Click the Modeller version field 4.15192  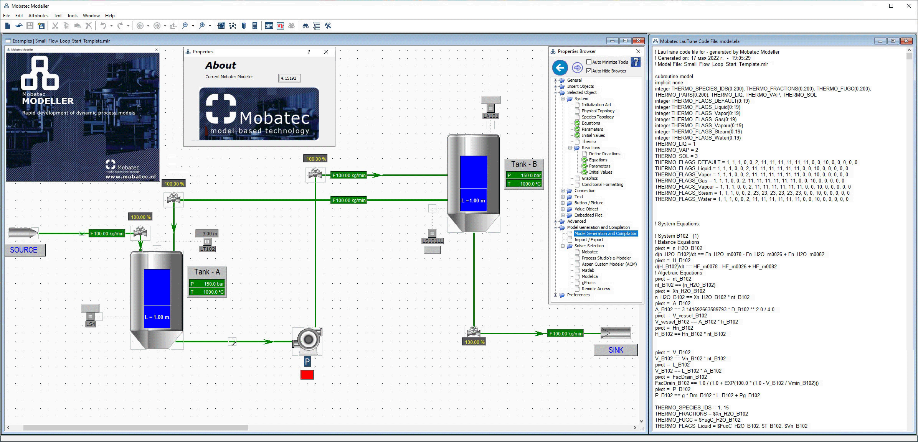click(289, 78)
